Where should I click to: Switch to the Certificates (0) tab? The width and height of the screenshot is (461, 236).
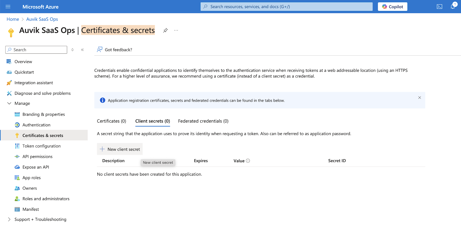point(112,121)
